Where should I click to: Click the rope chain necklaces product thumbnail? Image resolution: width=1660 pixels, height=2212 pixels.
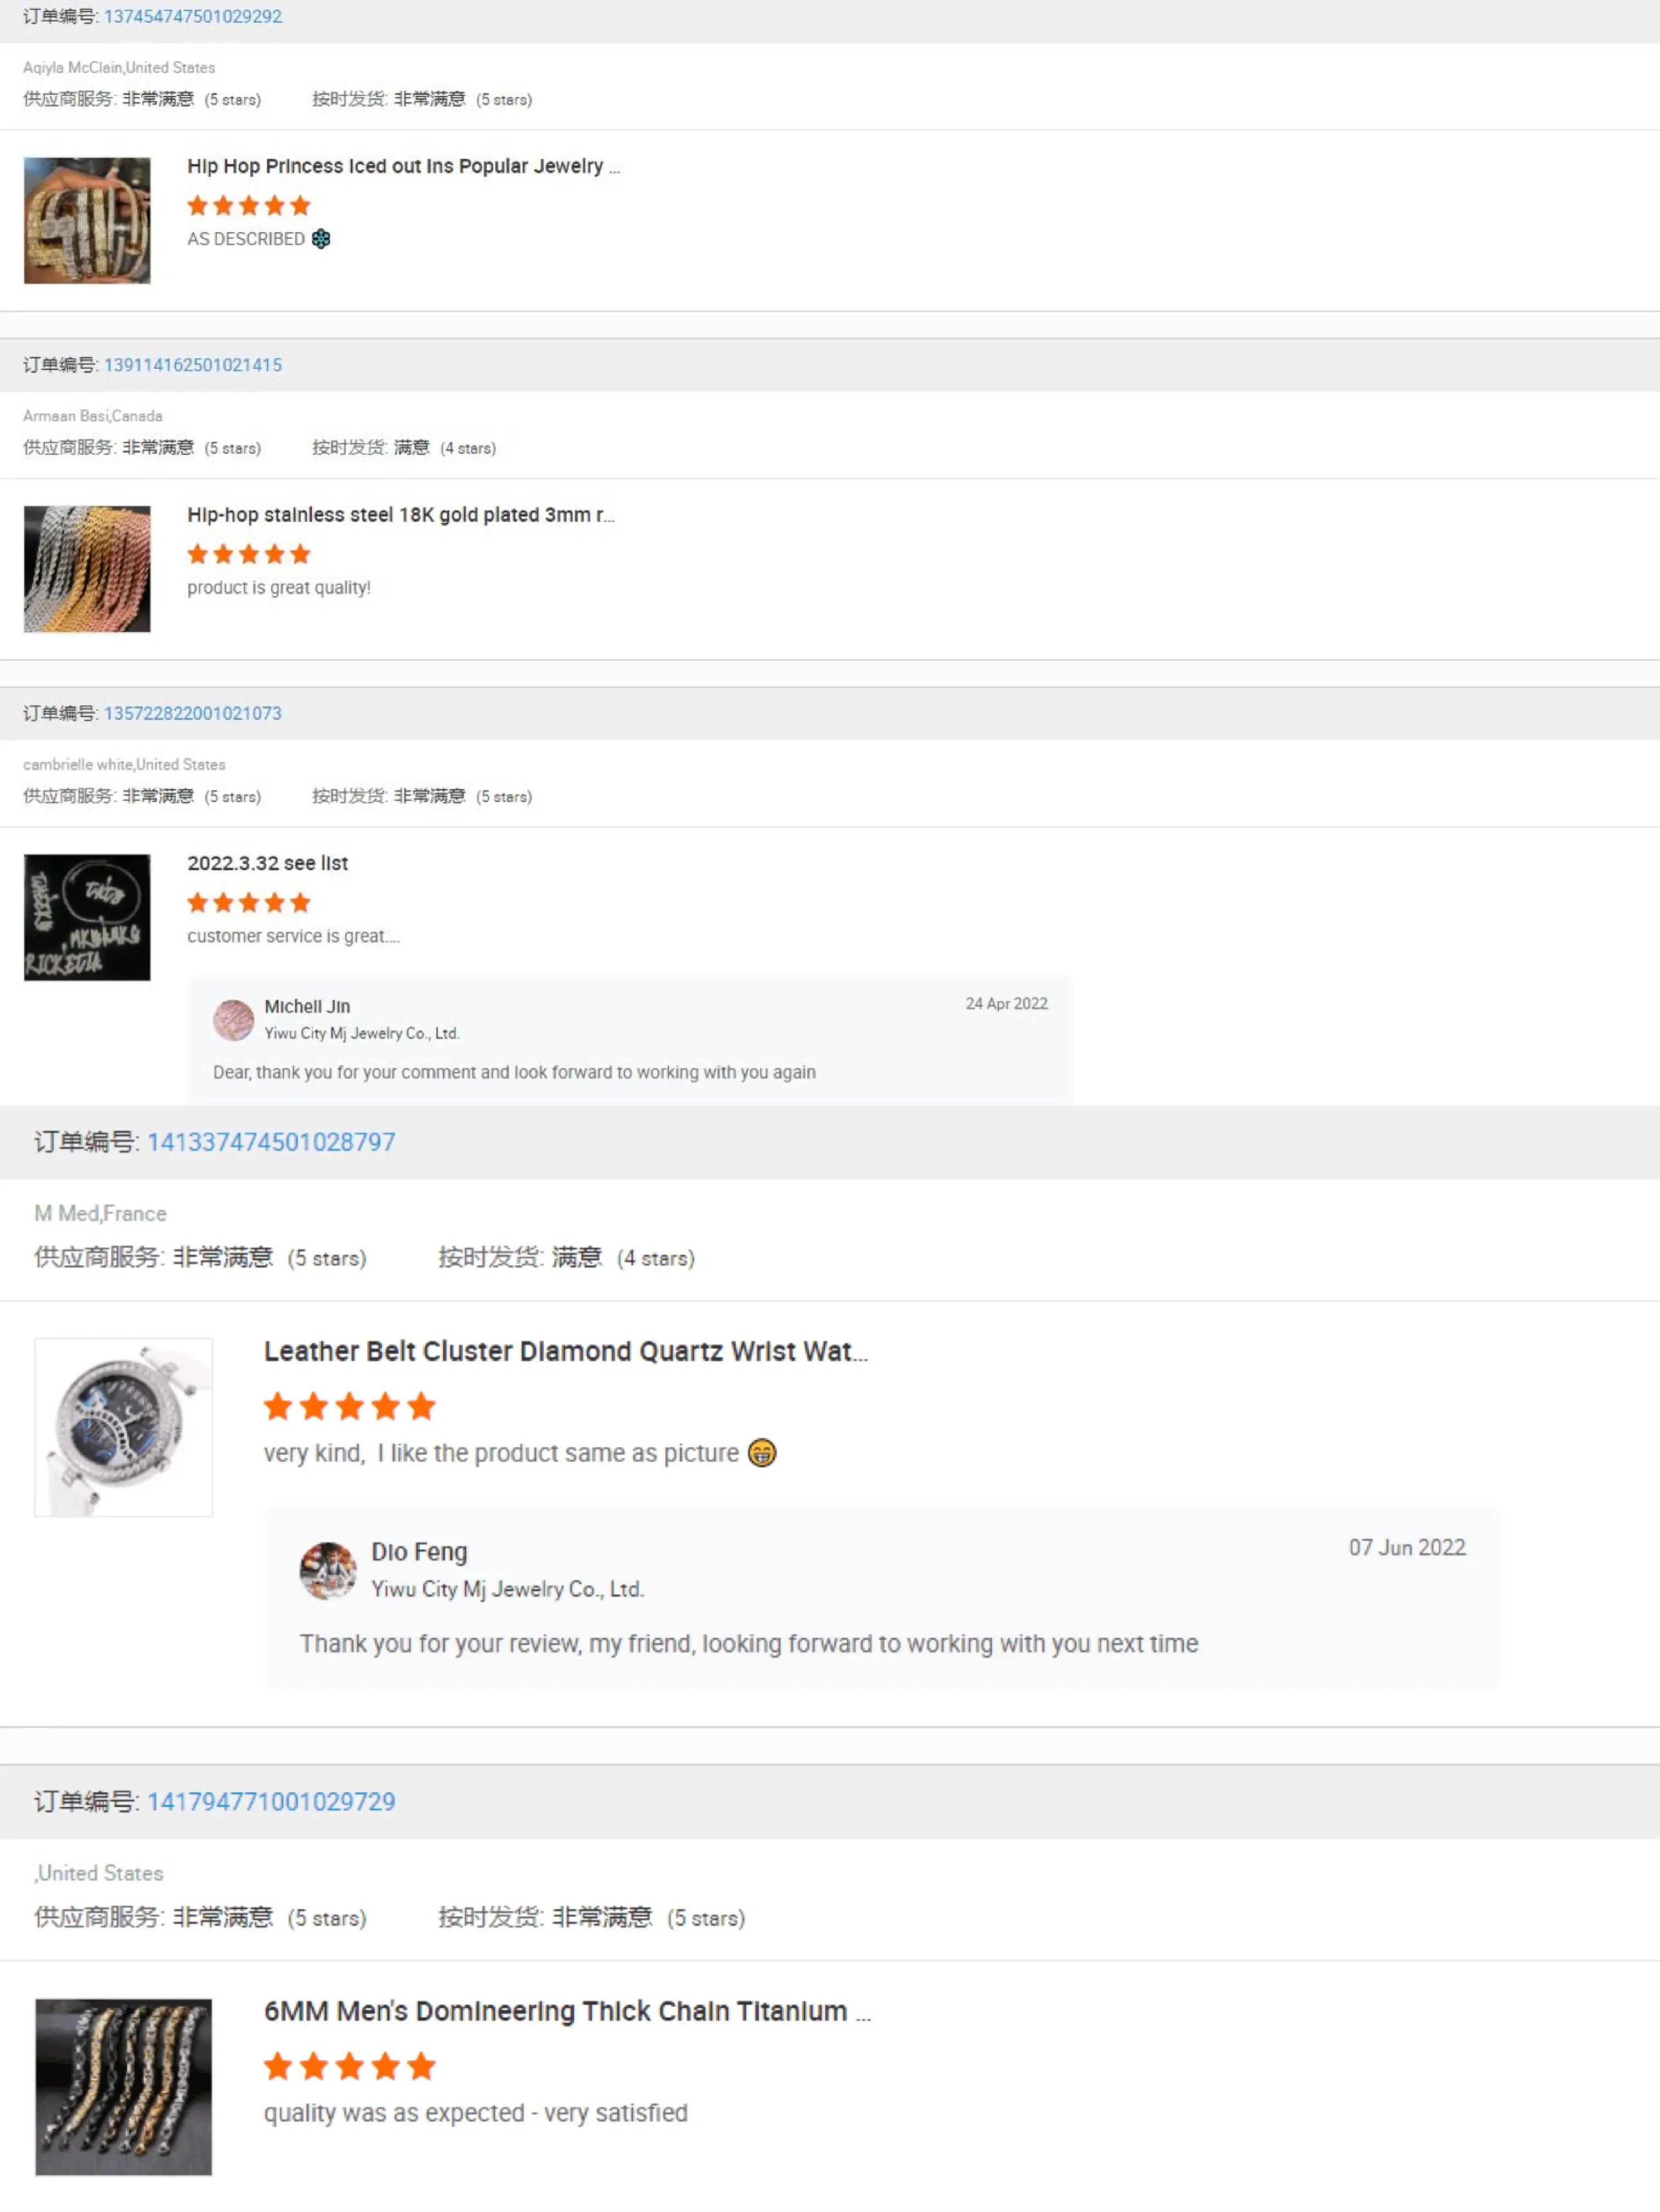[87, 569]
